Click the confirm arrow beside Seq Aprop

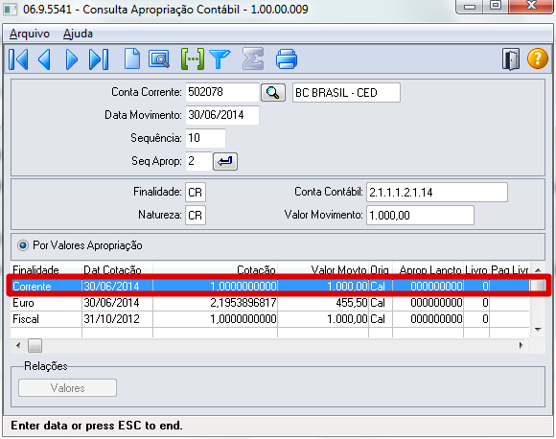click(225, 161)
